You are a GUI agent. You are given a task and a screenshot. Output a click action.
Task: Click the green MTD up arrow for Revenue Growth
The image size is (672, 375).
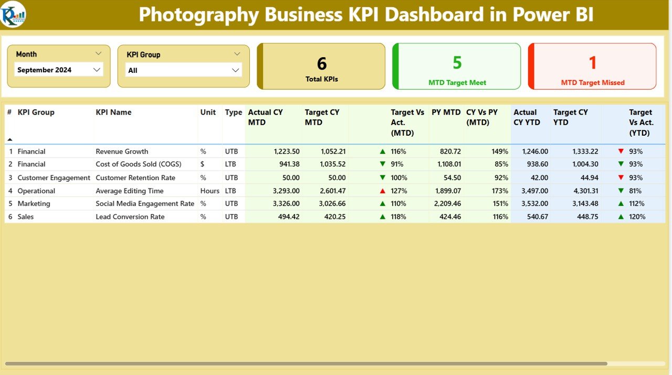tap(383, 151)
